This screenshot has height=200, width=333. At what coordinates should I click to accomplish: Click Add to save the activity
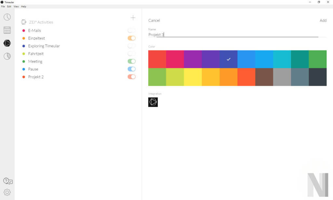[x=323, y=20]
